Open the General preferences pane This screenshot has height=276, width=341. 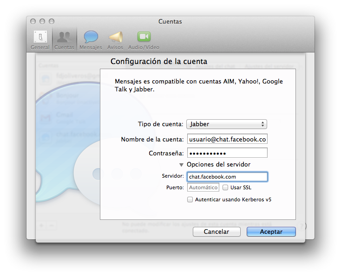40,40
